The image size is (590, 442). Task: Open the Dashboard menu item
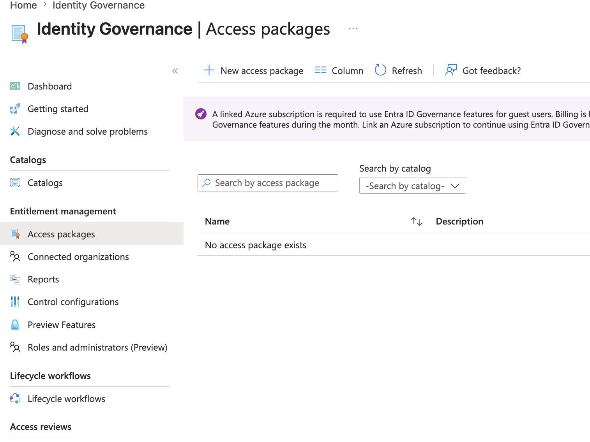[92, 86]
